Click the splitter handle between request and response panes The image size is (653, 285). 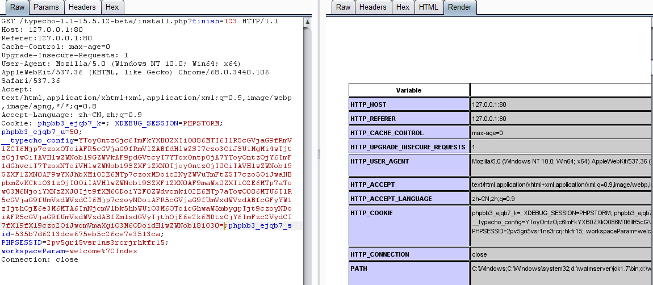click(x=319, y=154)
